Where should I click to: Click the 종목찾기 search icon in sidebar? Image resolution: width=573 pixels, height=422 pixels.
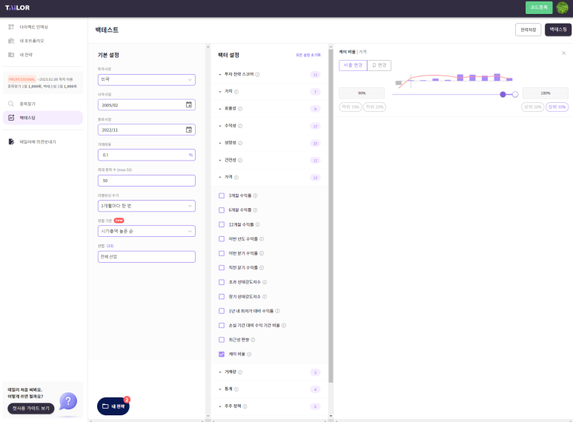click(11, 104)
